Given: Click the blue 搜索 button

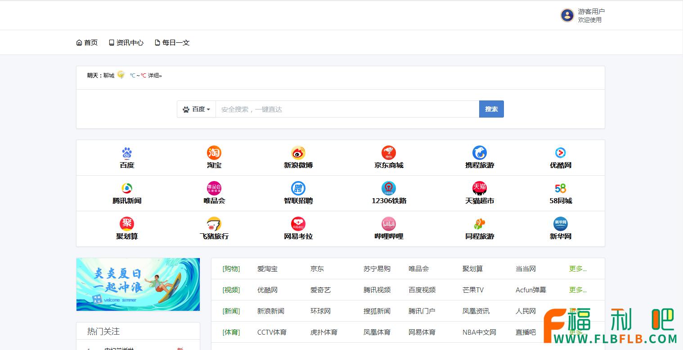Looking at the screenshot, I should (491, 109).
